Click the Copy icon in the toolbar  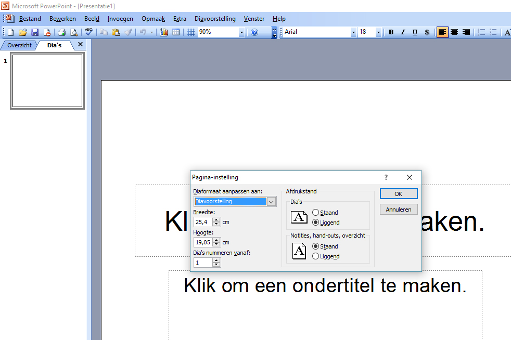pyautogui.click(x=104, y=32)
